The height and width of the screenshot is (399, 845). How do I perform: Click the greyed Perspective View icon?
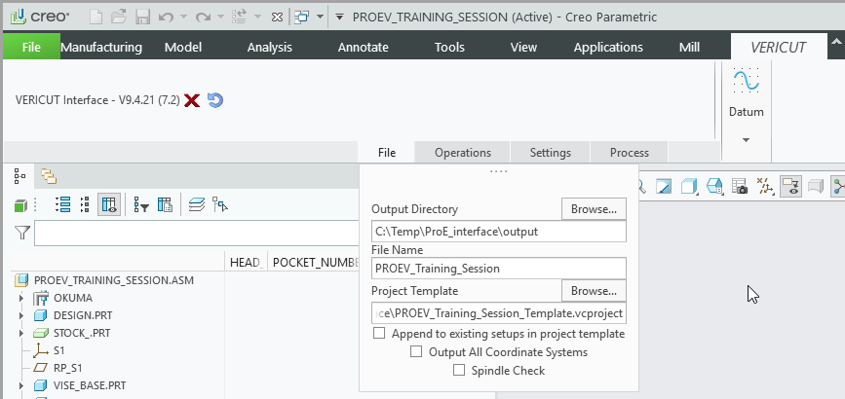click(x=816, y=186)
